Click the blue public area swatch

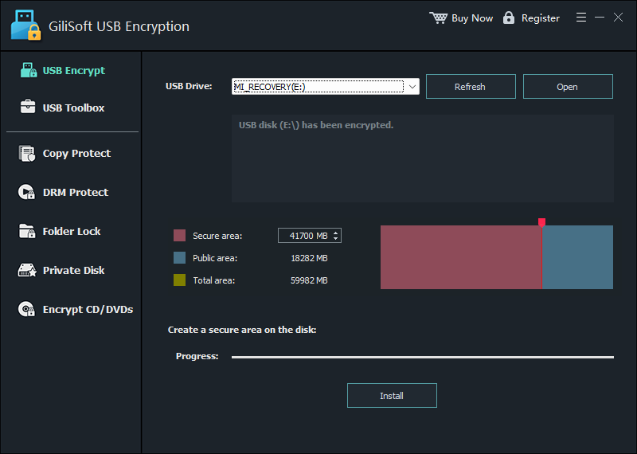pos(179,258)
